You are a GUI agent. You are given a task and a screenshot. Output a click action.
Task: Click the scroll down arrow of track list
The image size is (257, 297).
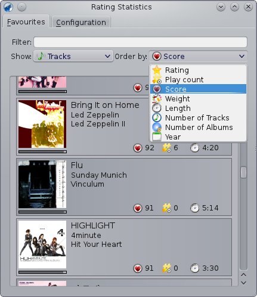[x=243, y=283]
